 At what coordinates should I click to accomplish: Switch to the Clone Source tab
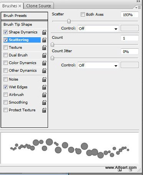pos(38,6)
